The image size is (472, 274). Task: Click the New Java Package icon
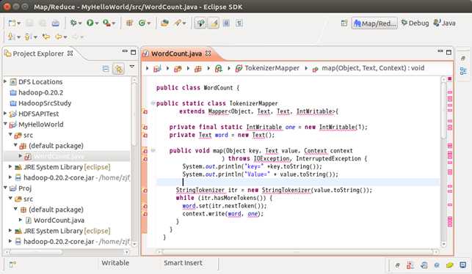[129, 23]
